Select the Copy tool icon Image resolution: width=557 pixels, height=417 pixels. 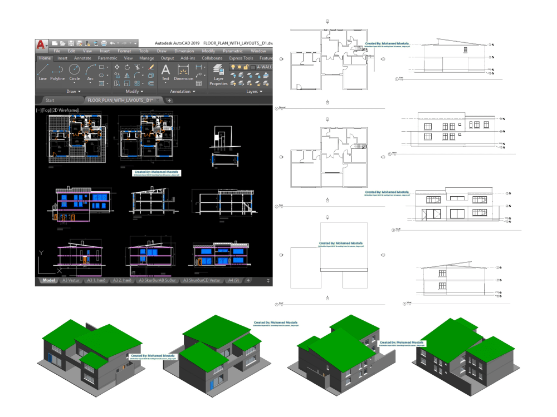point(117,75)
